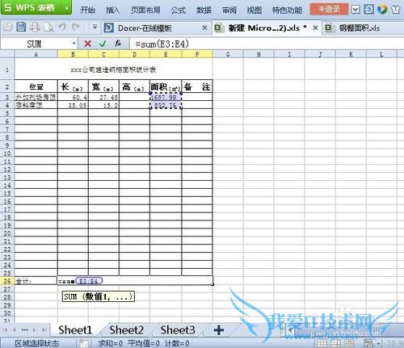Viewport: 404px width, 348px height.
Task: Go to the first sheet navigation arrow
Action: tap(5, 330)
